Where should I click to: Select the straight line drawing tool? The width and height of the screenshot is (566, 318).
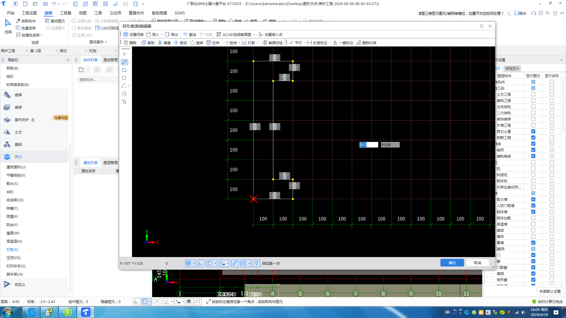pyautogui.click(x=124, y=62)
